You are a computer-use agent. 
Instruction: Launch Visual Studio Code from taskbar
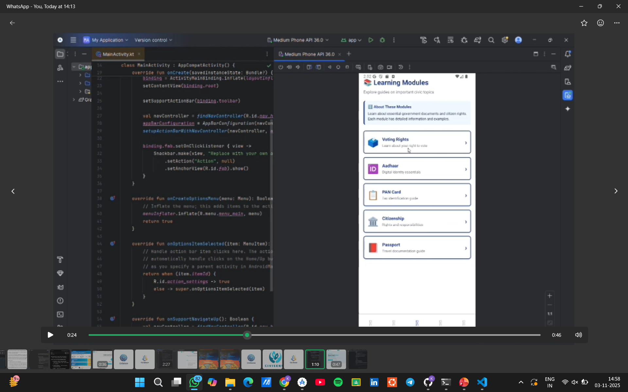pyautogui.click(x=482, y=382)
